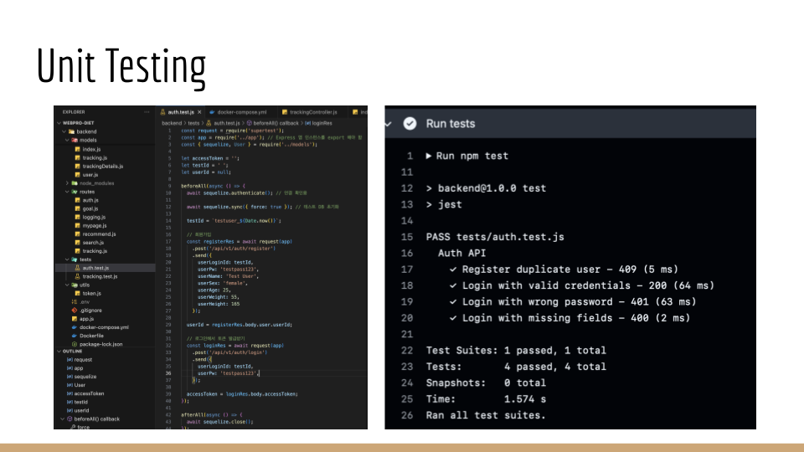Image resolution: width=804 pixels, height=452 pixels.
Task: Click the Dockerfile whale icon in Explorer
Action: 74,336
